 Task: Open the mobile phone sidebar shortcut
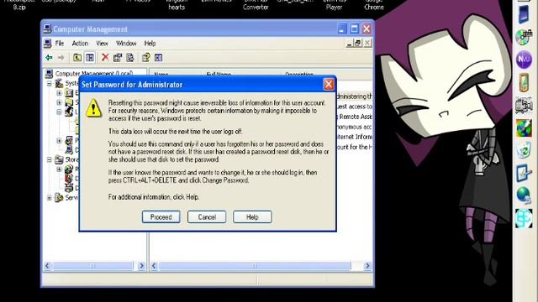point(524,82)
